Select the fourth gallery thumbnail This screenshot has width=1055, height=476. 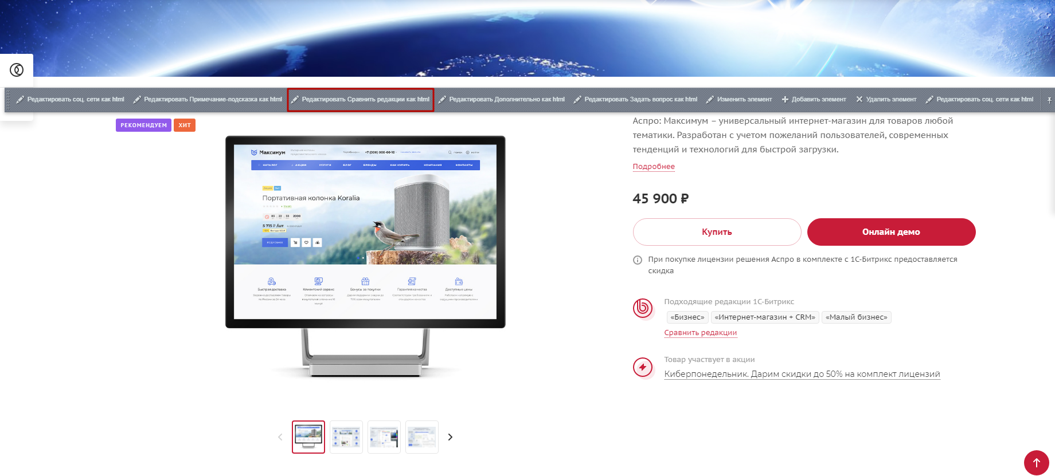click(x=422, y=437)
